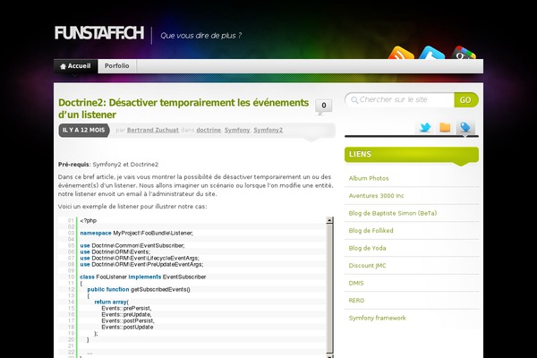Click the 'public function getSubscribedEvents()' line
Viewport: 537px width, 358px height.
point(139,289)
